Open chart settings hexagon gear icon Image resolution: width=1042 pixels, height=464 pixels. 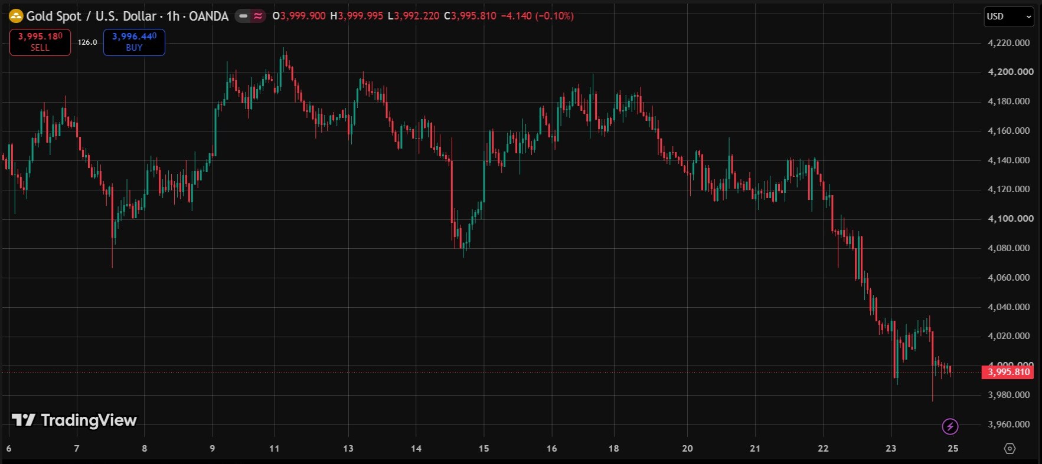point(1010,449)
